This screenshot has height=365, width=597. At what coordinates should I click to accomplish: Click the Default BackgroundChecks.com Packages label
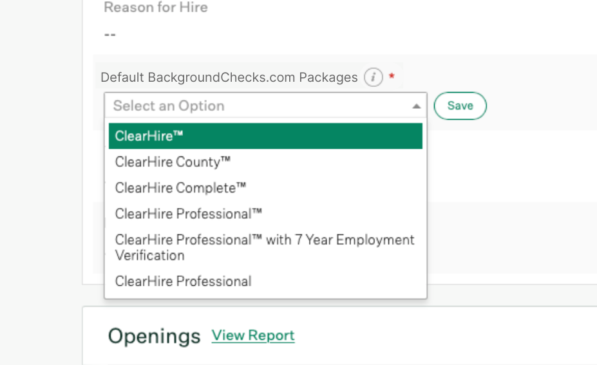pyautogui.click(x=229, y=77)
